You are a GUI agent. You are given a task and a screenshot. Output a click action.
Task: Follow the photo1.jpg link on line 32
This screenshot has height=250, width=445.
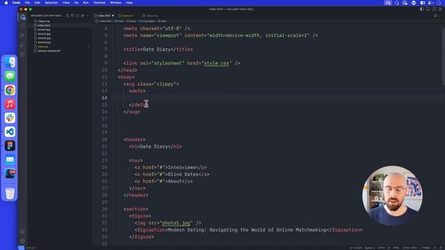pyautogui.click(x=176, y=223)
